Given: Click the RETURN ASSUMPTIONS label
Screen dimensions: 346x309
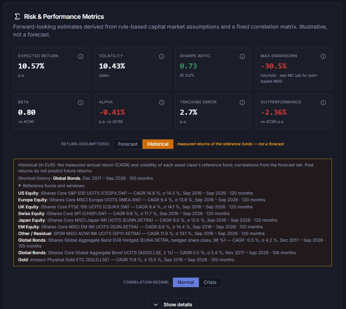Looking at the screenshot, I should (85, 144).
